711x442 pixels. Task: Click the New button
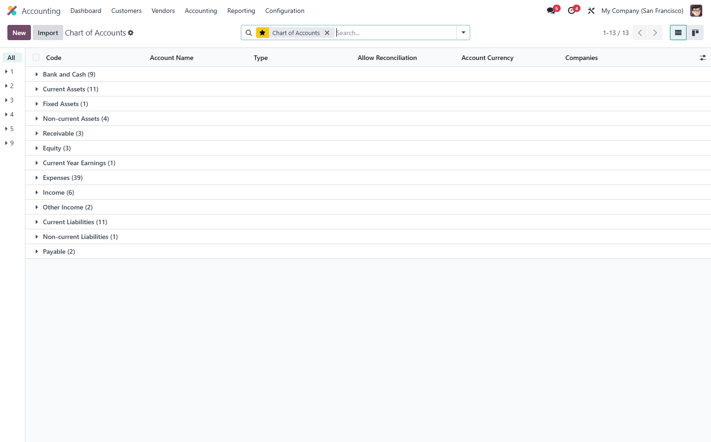click(x=19, y=33)
